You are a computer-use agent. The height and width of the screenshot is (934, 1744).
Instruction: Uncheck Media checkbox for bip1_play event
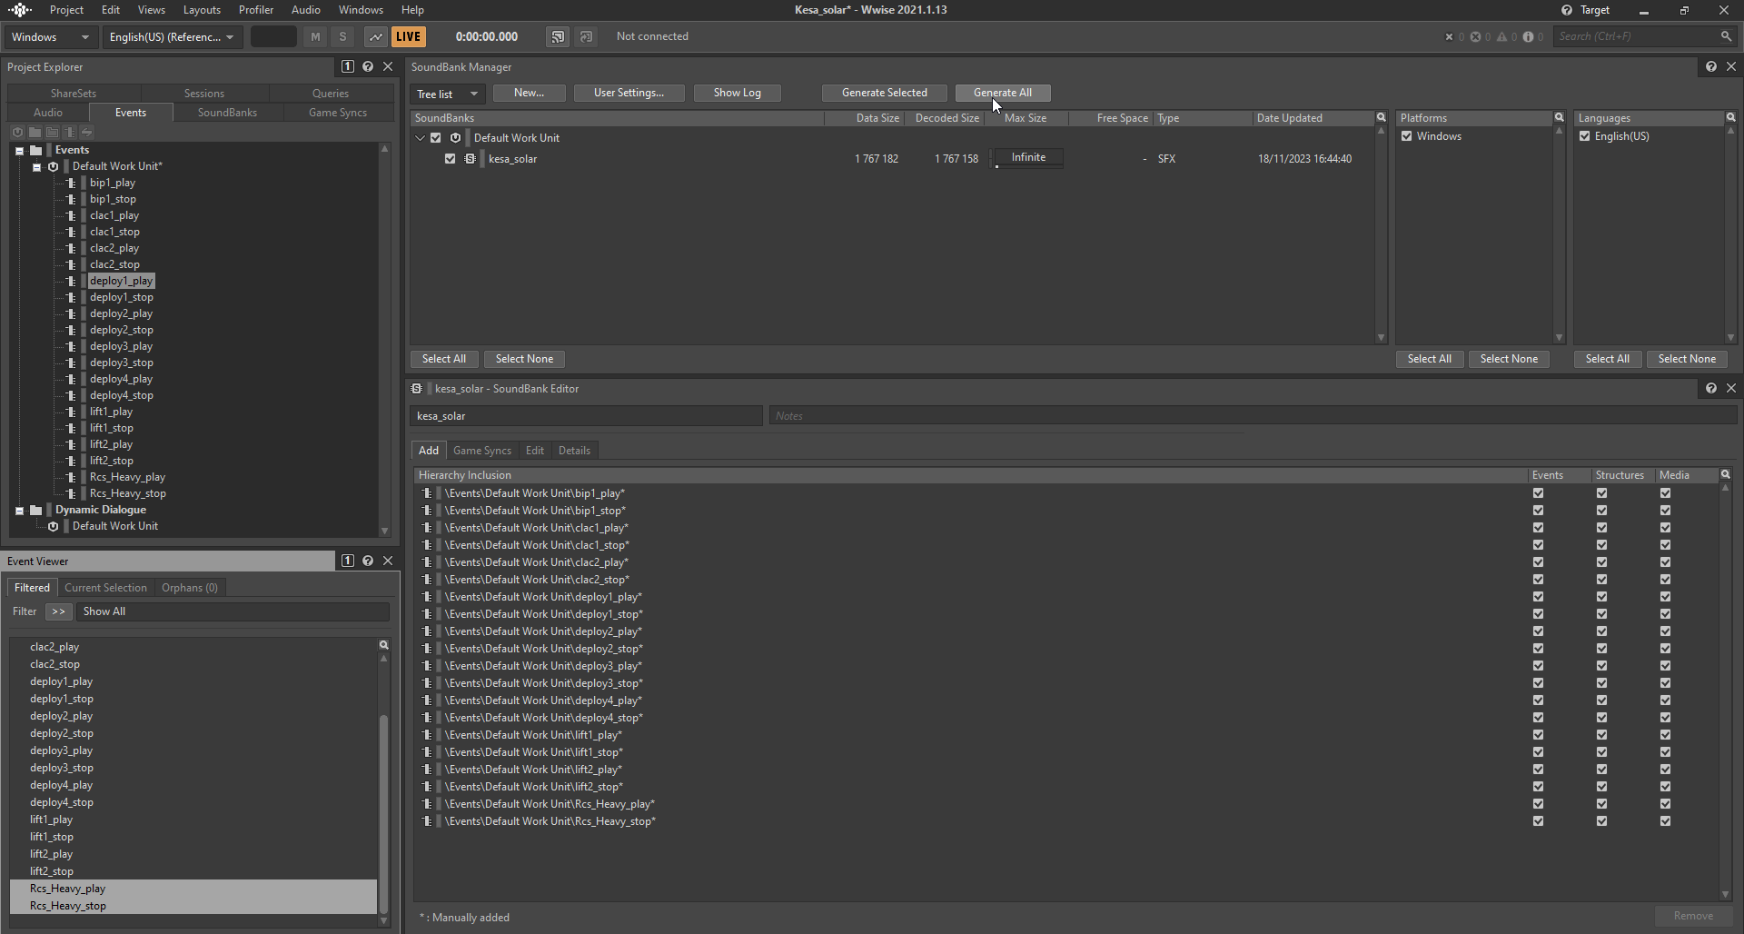1665,493
